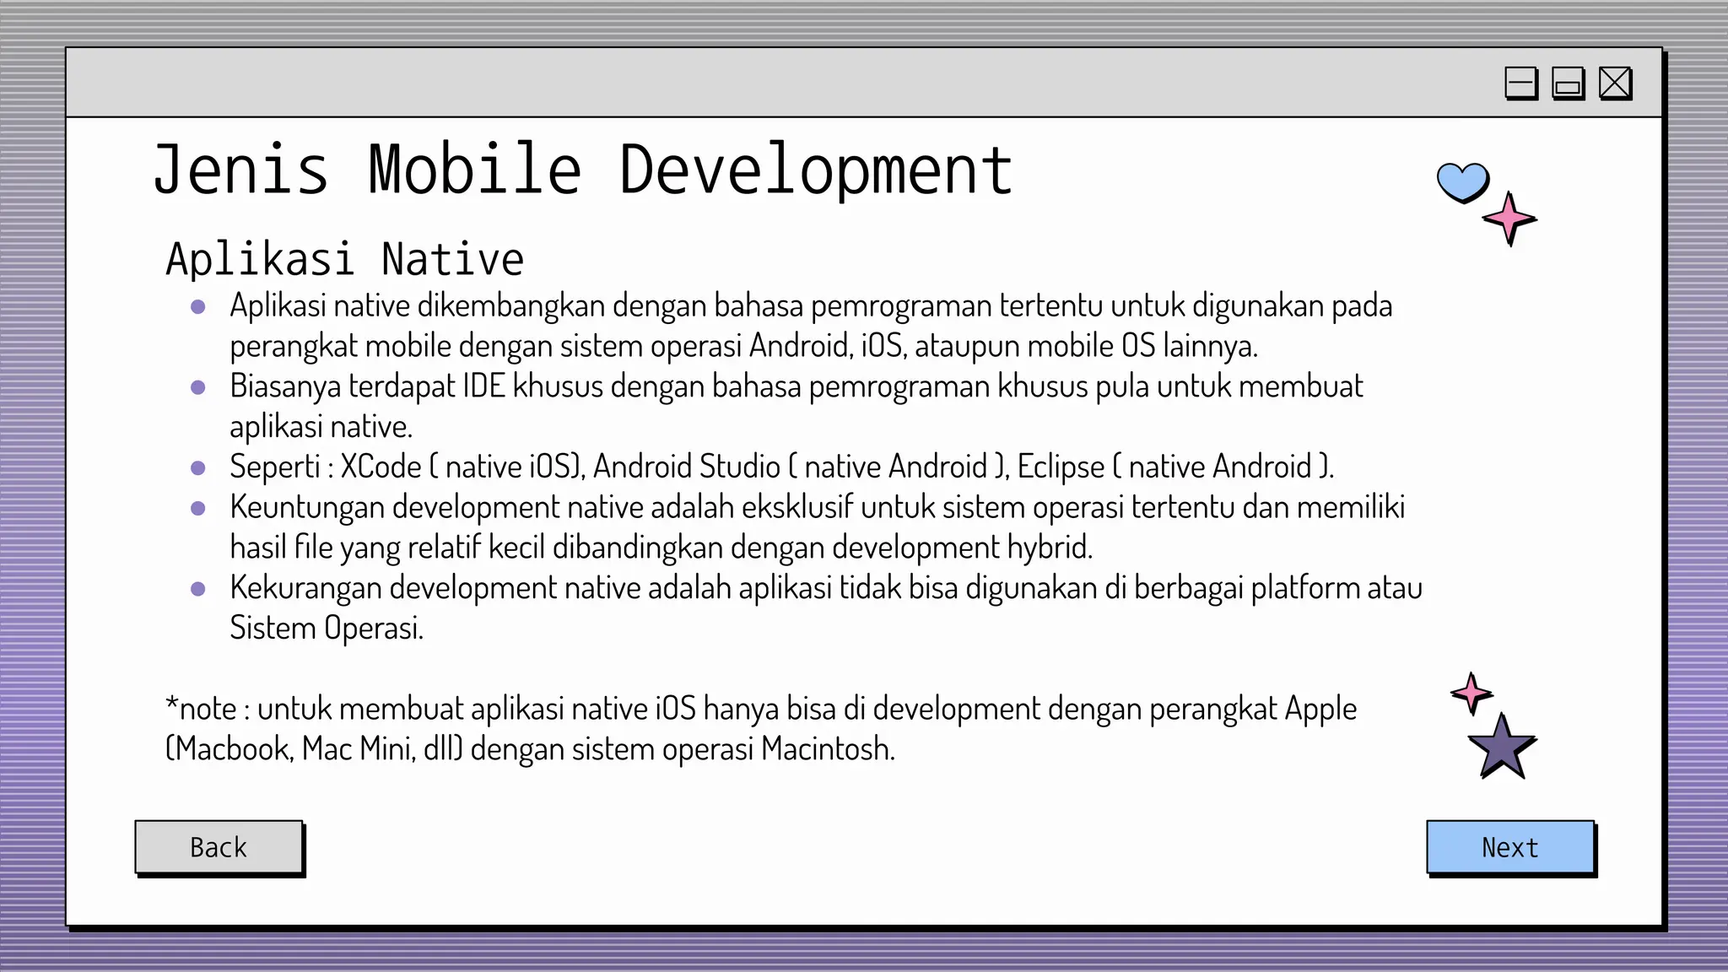Click the 'Aplikasi Native' subheading
The height and width of the screenshot is (972, 1728).
click(344, 259)
